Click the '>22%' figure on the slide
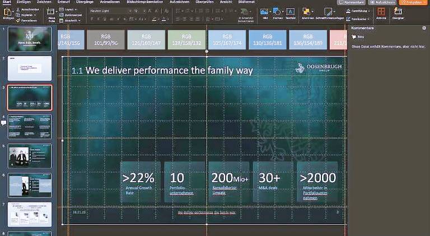430x236 pixels. point(138,178)
